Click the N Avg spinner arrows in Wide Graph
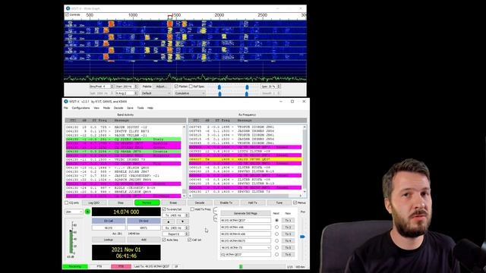 coord(136,93)
